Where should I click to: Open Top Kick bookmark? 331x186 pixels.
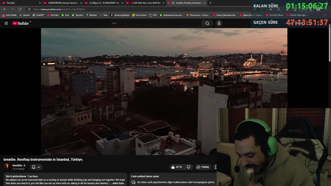77,15
